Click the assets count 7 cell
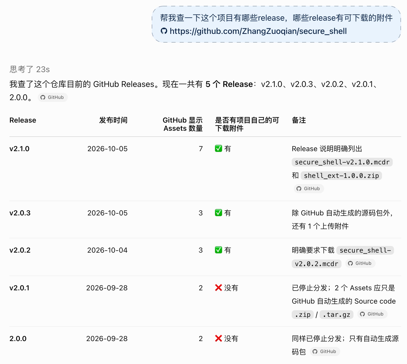This screenshot has height=364, width=407. click(201, 149)
